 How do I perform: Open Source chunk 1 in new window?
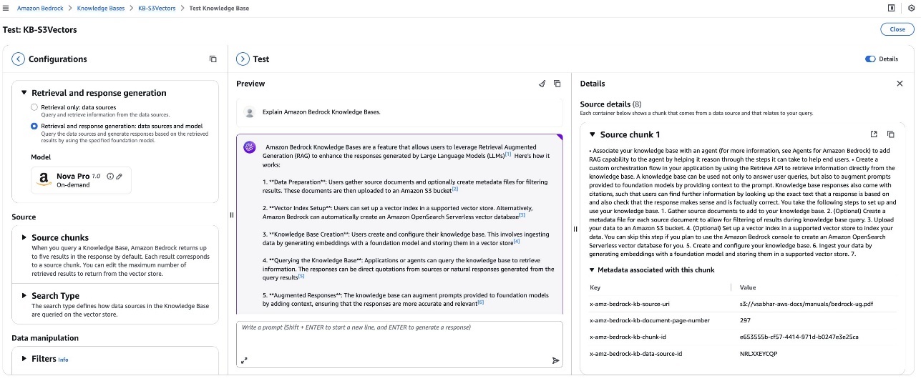874,134
